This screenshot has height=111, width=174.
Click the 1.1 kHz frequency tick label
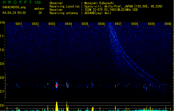(2, 36)
